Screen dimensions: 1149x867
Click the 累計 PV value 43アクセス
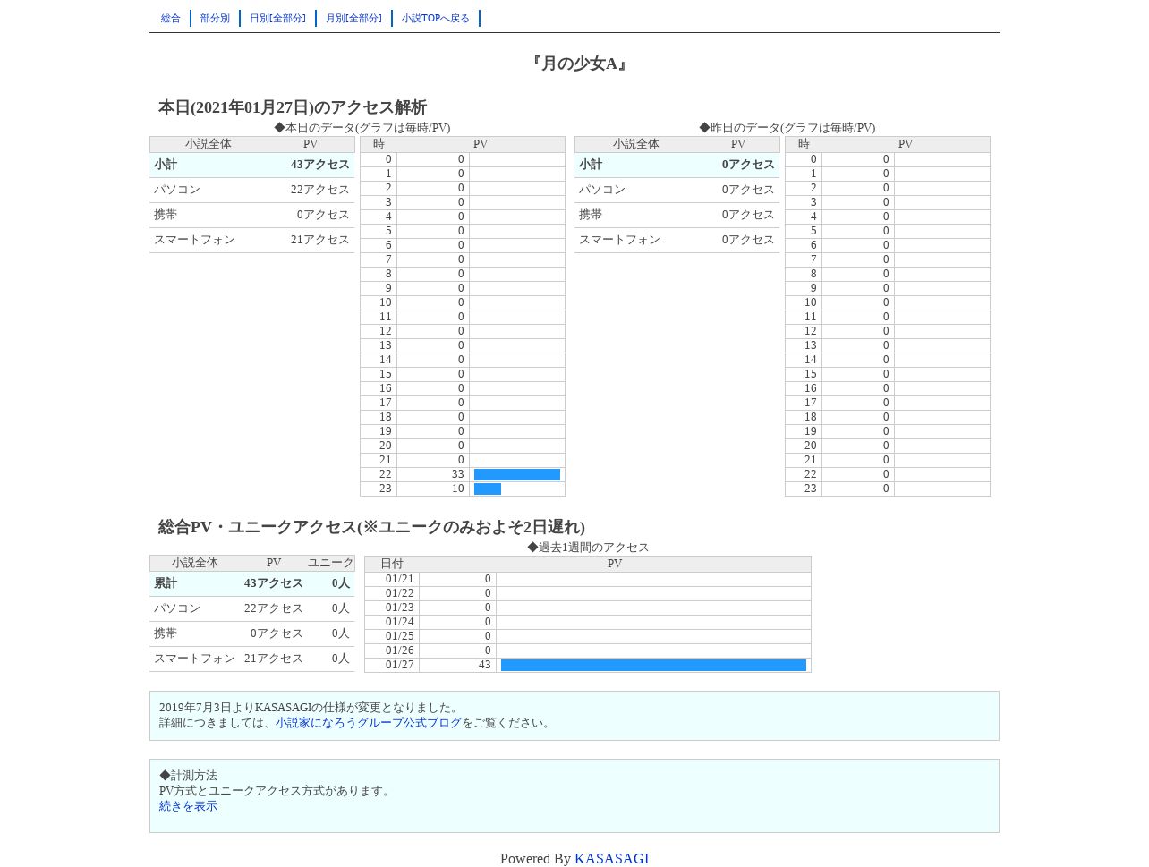[x=274, y=583]
